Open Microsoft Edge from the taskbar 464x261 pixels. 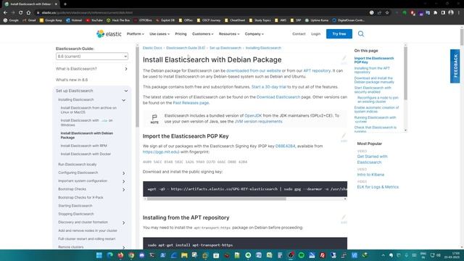(x=109, y=255)
